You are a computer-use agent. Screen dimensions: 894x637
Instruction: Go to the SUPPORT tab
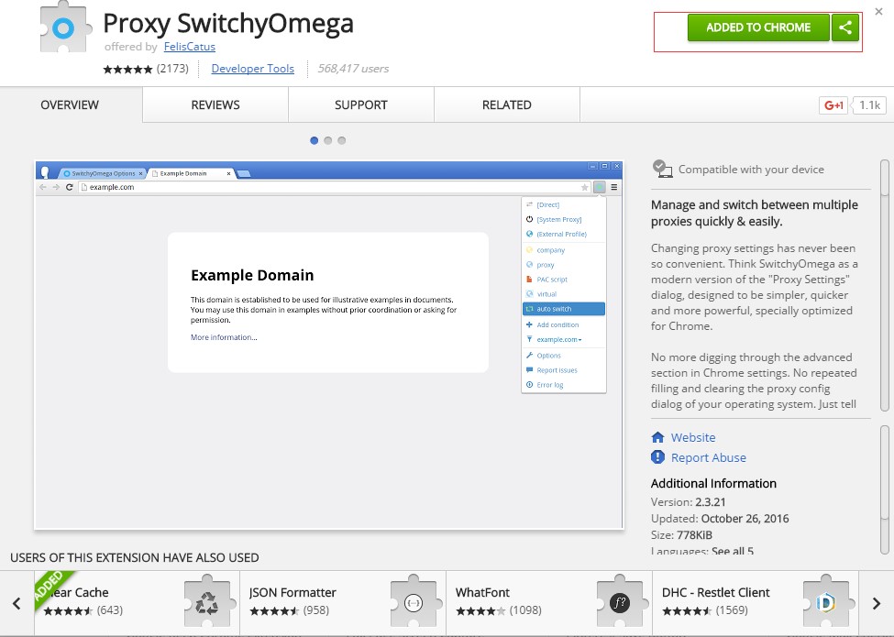click(x=361, y=104)
